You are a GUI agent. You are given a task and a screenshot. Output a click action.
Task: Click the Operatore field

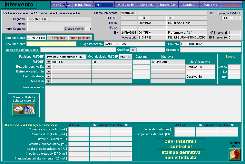click(211, 50)
